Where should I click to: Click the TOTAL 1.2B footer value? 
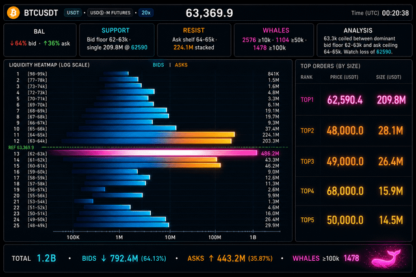click(46, 258)
